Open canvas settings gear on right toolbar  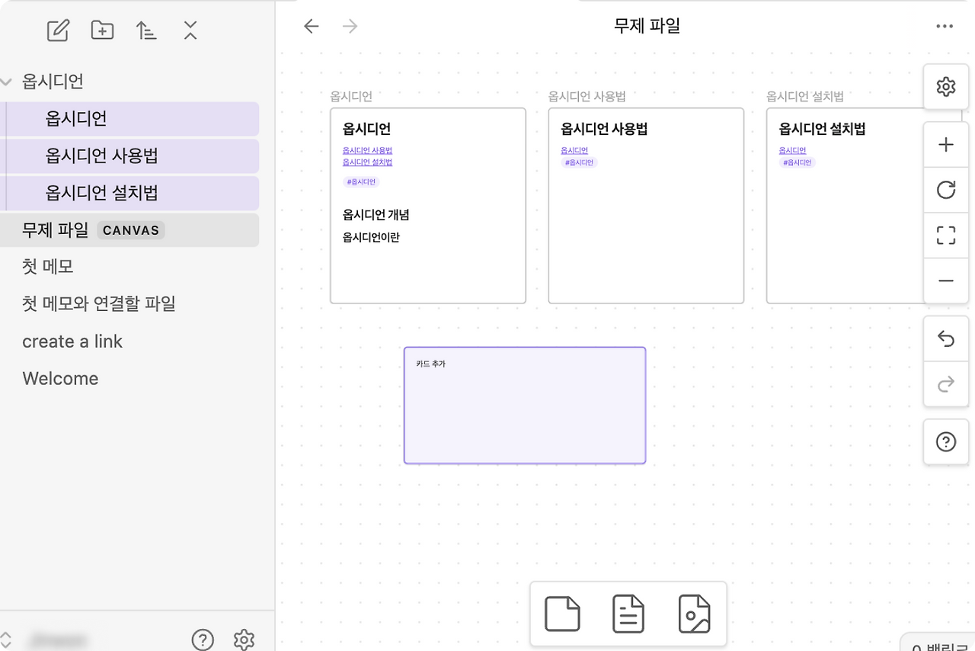click(946, 86)
